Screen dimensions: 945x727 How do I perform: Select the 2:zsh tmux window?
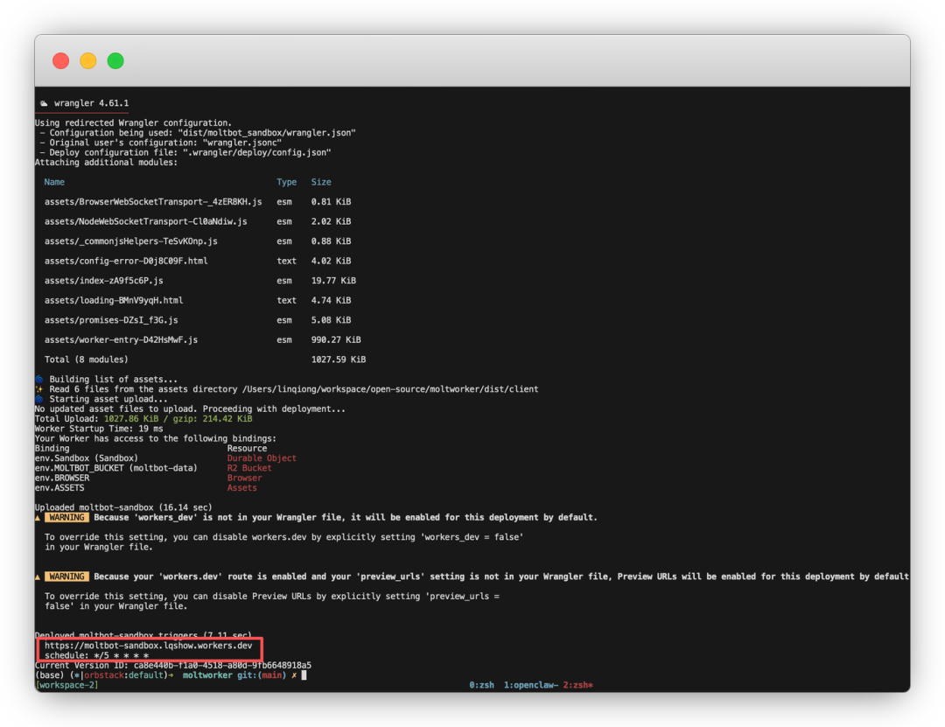pos(578,685)
